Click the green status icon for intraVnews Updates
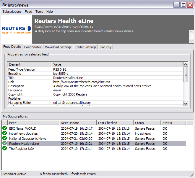Viewport: 195px width, 178px height. [5, 133]
